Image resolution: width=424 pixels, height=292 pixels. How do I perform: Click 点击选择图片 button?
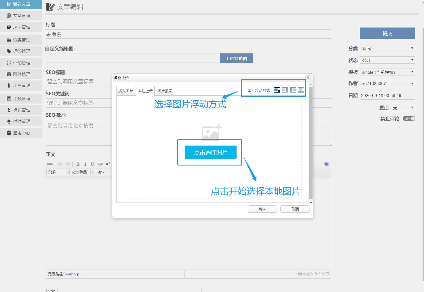coord(211,152)
